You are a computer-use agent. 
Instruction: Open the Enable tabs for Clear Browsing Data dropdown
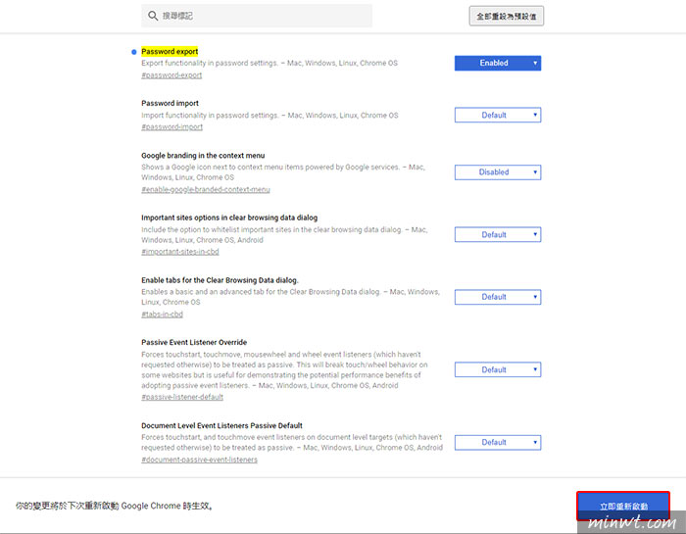click(x=498, y=297)
